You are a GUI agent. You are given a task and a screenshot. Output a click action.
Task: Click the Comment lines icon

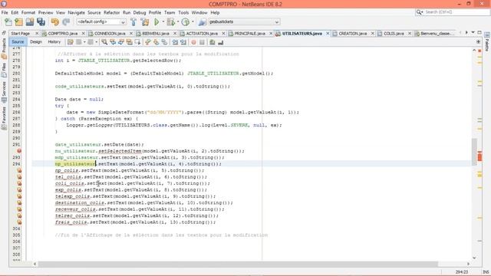[213, 42]
